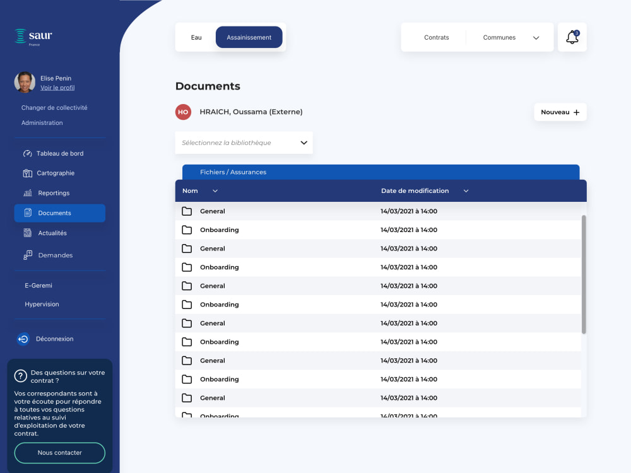Open Cartographie via its map icon
This screenshot has width=631, height=473.
pos(27,173)
